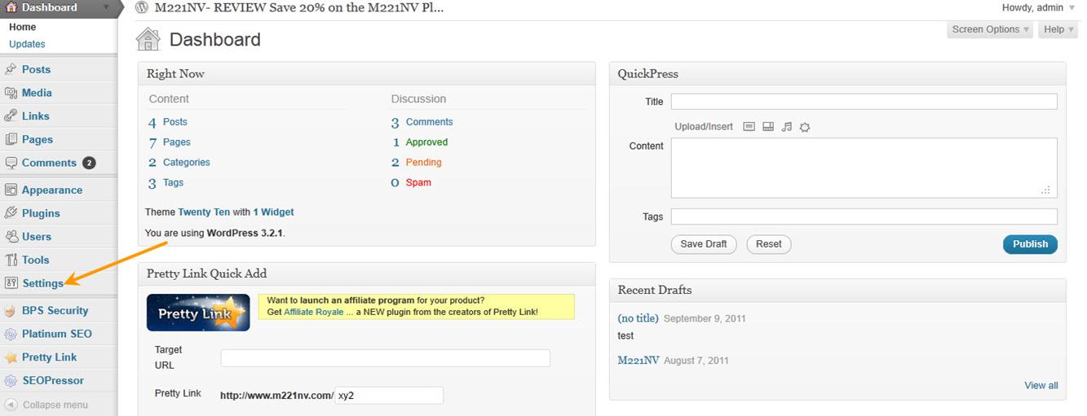Image resolution: width=1087 pixels, height=416 pixels.
Task: Expand the Screen Options dropdown
Action: pos(990,29)
